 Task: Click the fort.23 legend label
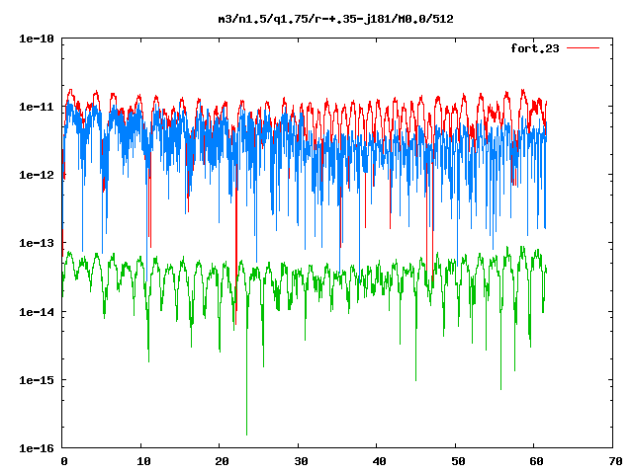click(x=535, y=48)
